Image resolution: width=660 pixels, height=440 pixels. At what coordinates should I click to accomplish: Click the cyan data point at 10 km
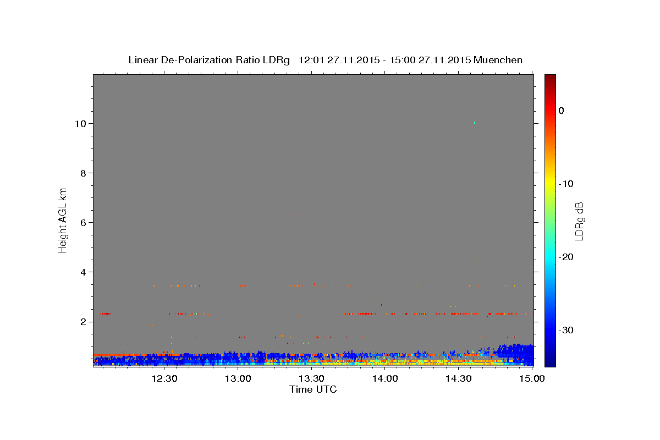pos(474,122)
